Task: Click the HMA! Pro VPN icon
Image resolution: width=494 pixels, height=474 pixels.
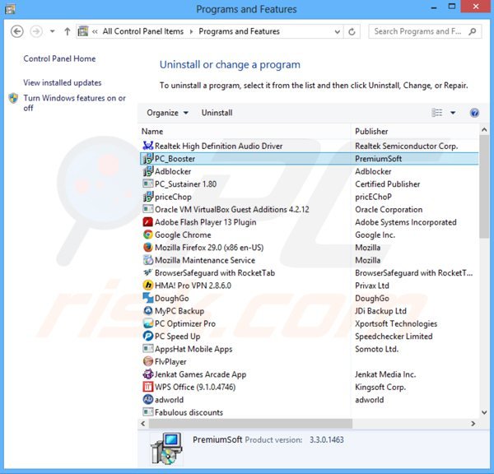Action: pos(147,286)
